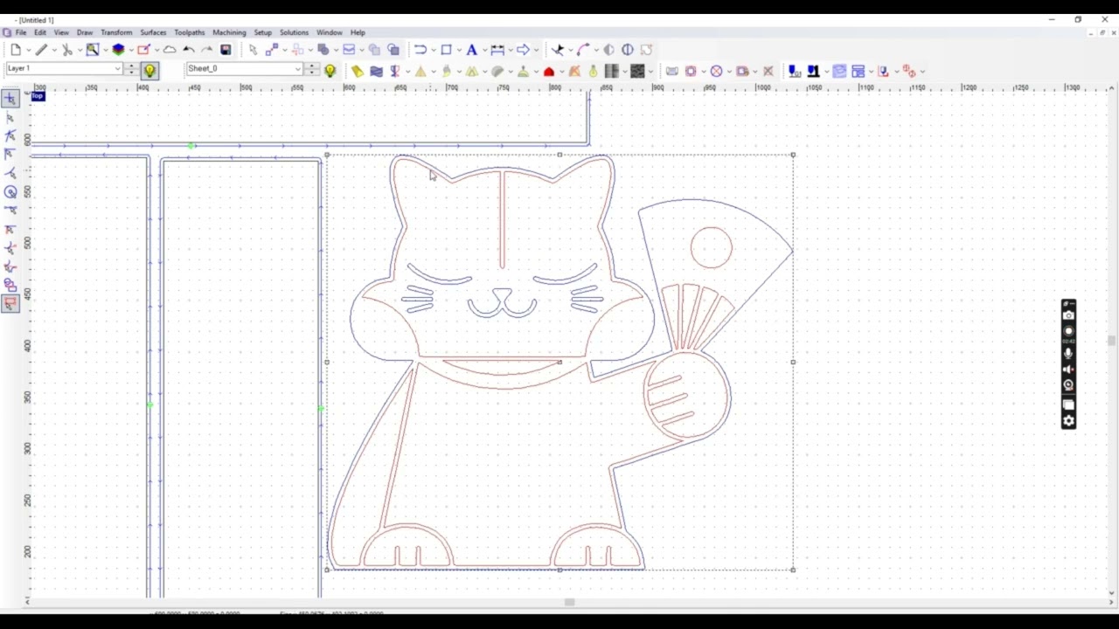Click the Sheet_0 spinner arrows
This screenshot has height=629, width=1119.
(311, 69)
